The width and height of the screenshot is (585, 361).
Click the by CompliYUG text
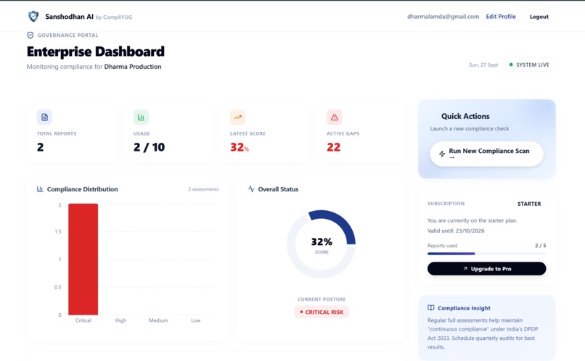pos(114,17)
